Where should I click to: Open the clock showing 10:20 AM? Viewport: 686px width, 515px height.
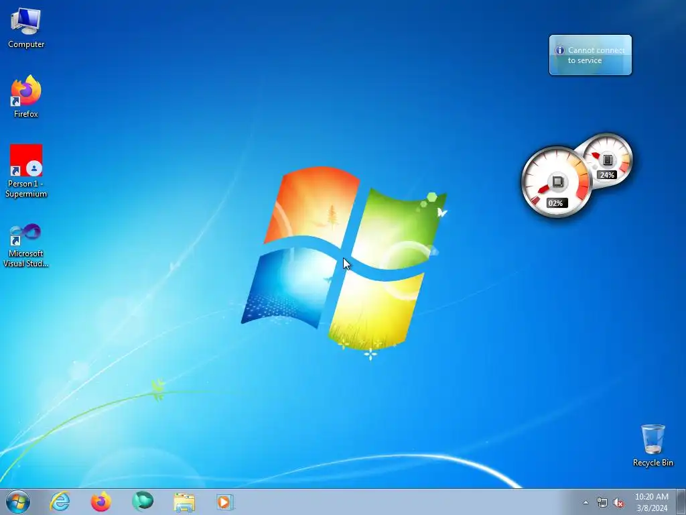tap(651, 502)
